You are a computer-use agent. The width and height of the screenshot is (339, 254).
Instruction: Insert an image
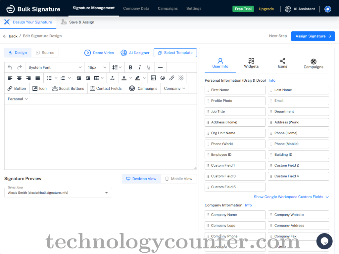point(153,78)
